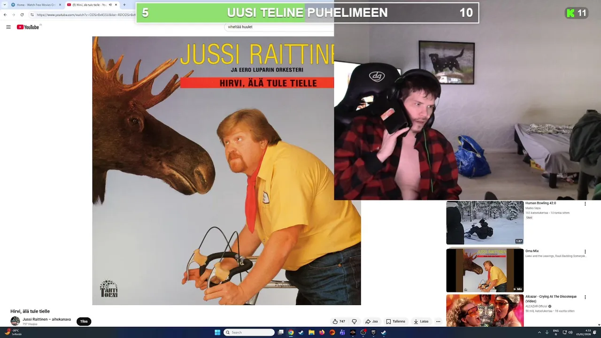
Task: Reload the page with refresh icon
Action: pyautogui.click(x=22, y=15)
